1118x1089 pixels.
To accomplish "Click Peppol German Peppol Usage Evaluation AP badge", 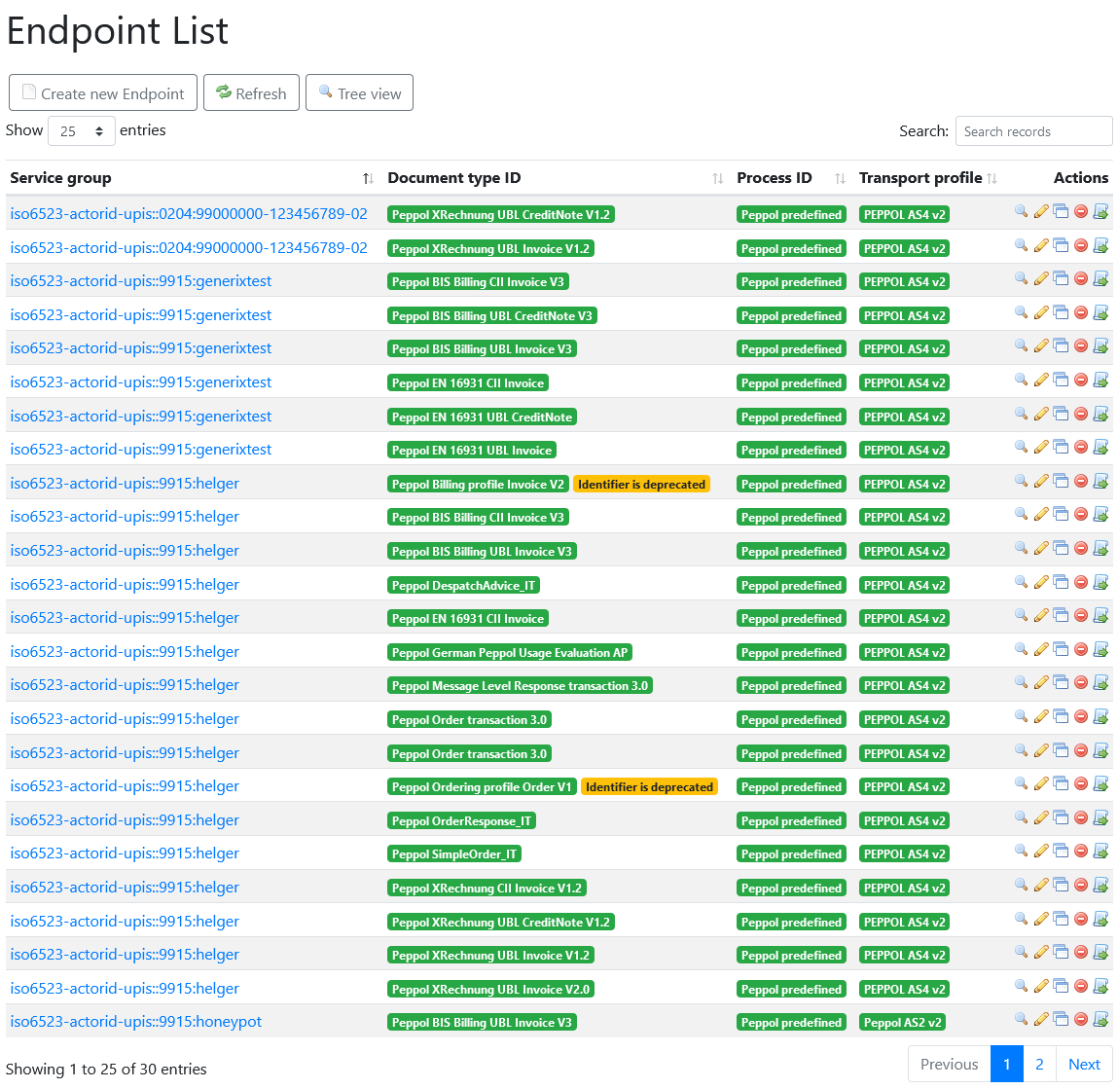I will tap(509, 653).
